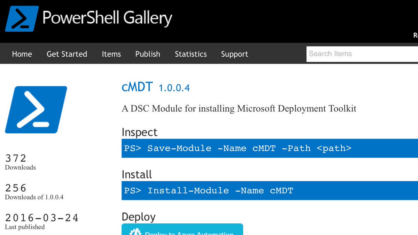Open the Get Started menu item

(67, 54)
